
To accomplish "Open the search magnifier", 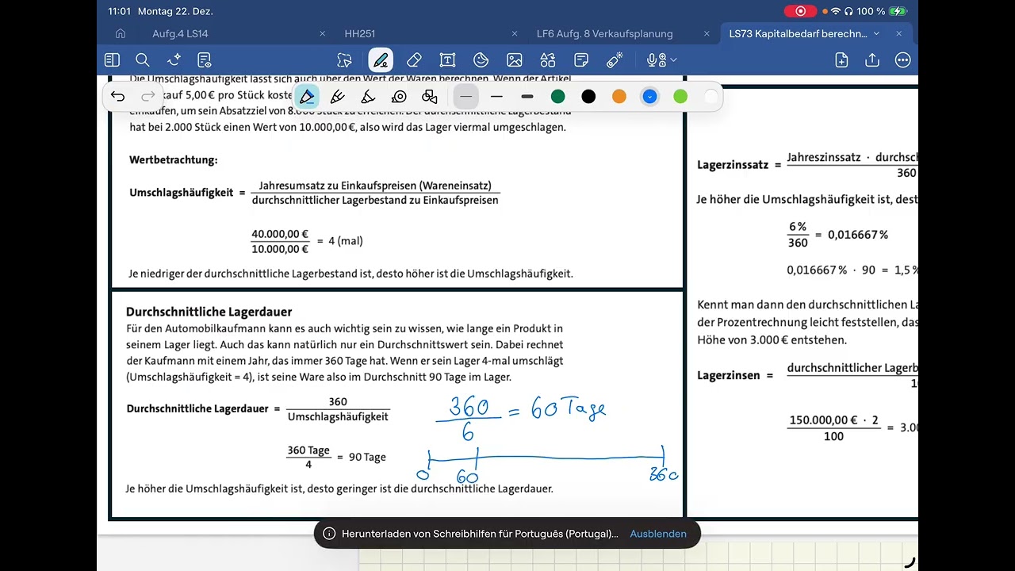I will pyautogui.click(x=143, y=60).
